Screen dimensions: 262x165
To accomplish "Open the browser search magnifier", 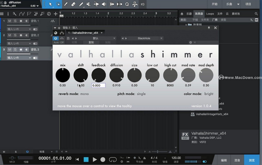I will tap(256, 14).
